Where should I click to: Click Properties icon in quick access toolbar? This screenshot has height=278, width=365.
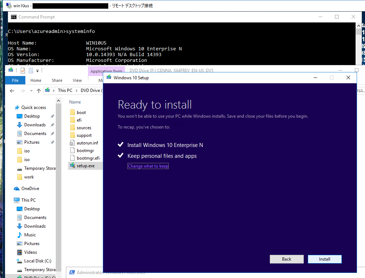(22, 70)
